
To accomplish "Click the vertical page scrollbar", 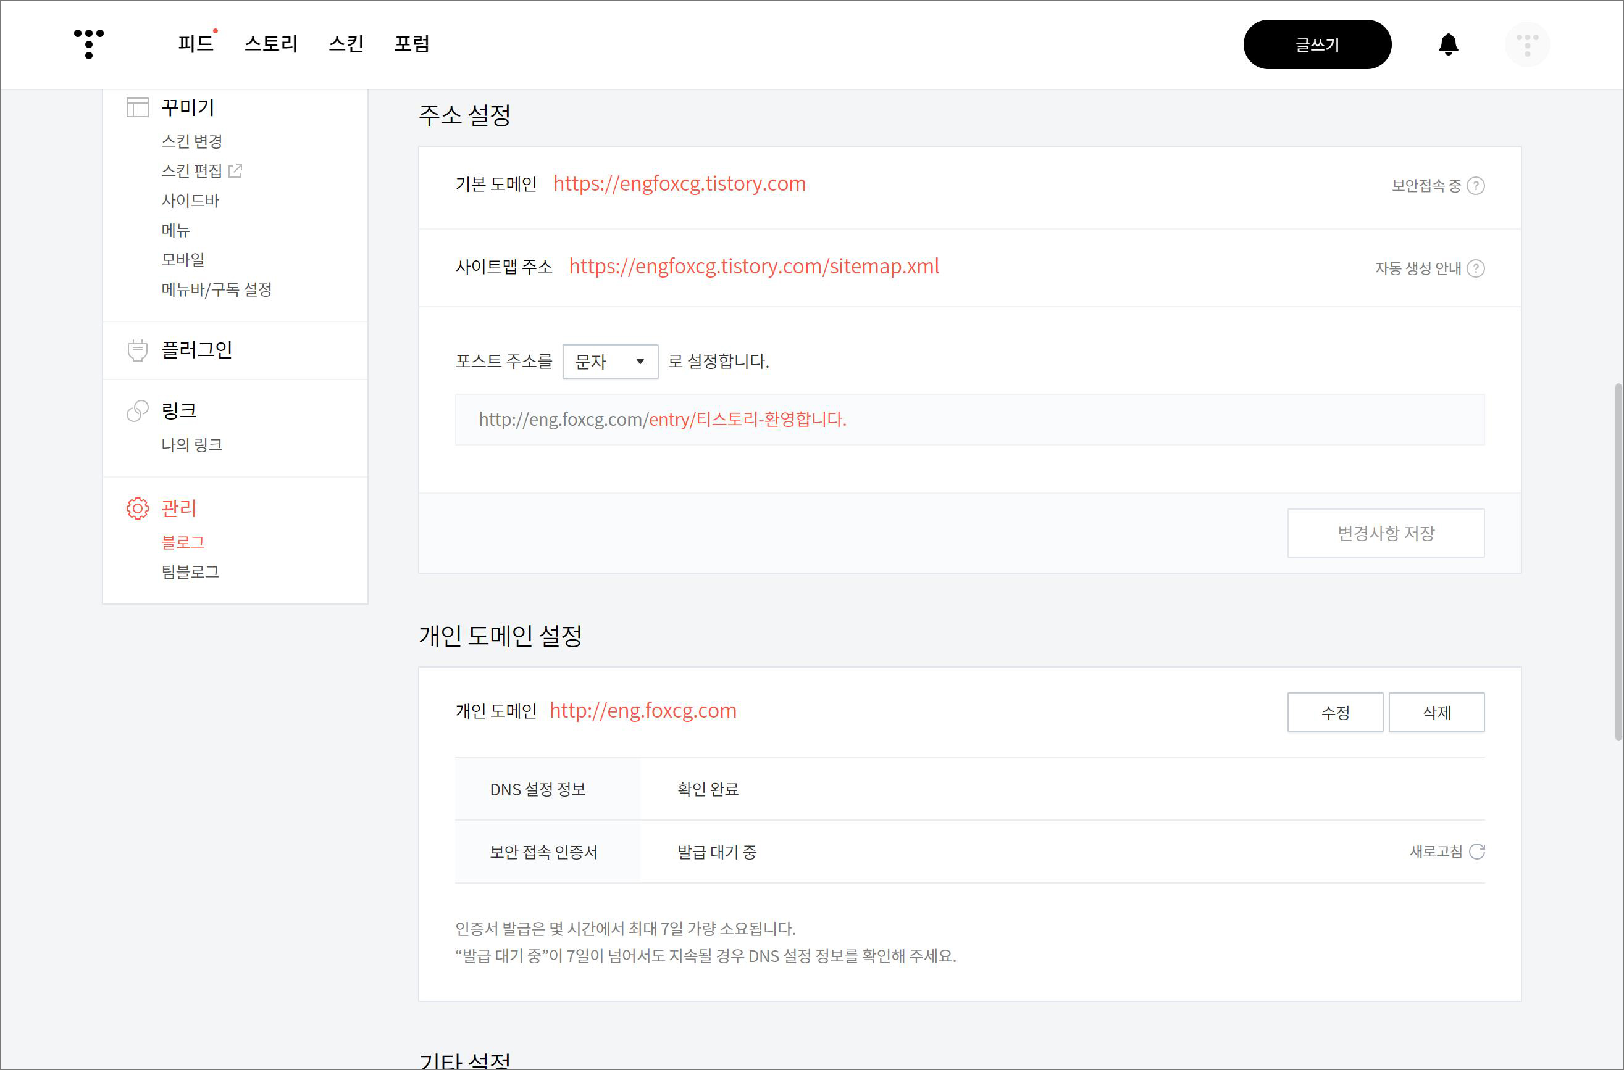I will (x=1617, y=561).
